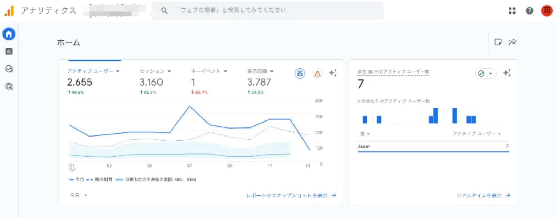Click the orange warning triangle icon
557x218 pixels.
click(317, 73)
